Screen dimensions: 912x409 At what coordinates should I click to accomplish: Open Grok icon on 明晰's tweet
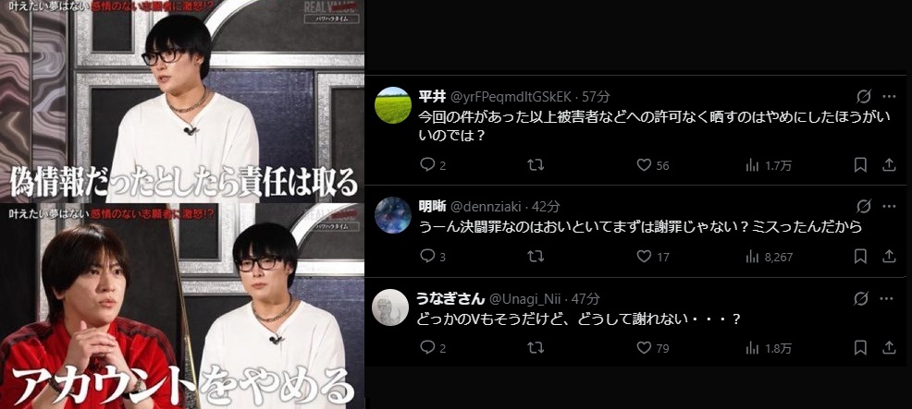[864, 206]
